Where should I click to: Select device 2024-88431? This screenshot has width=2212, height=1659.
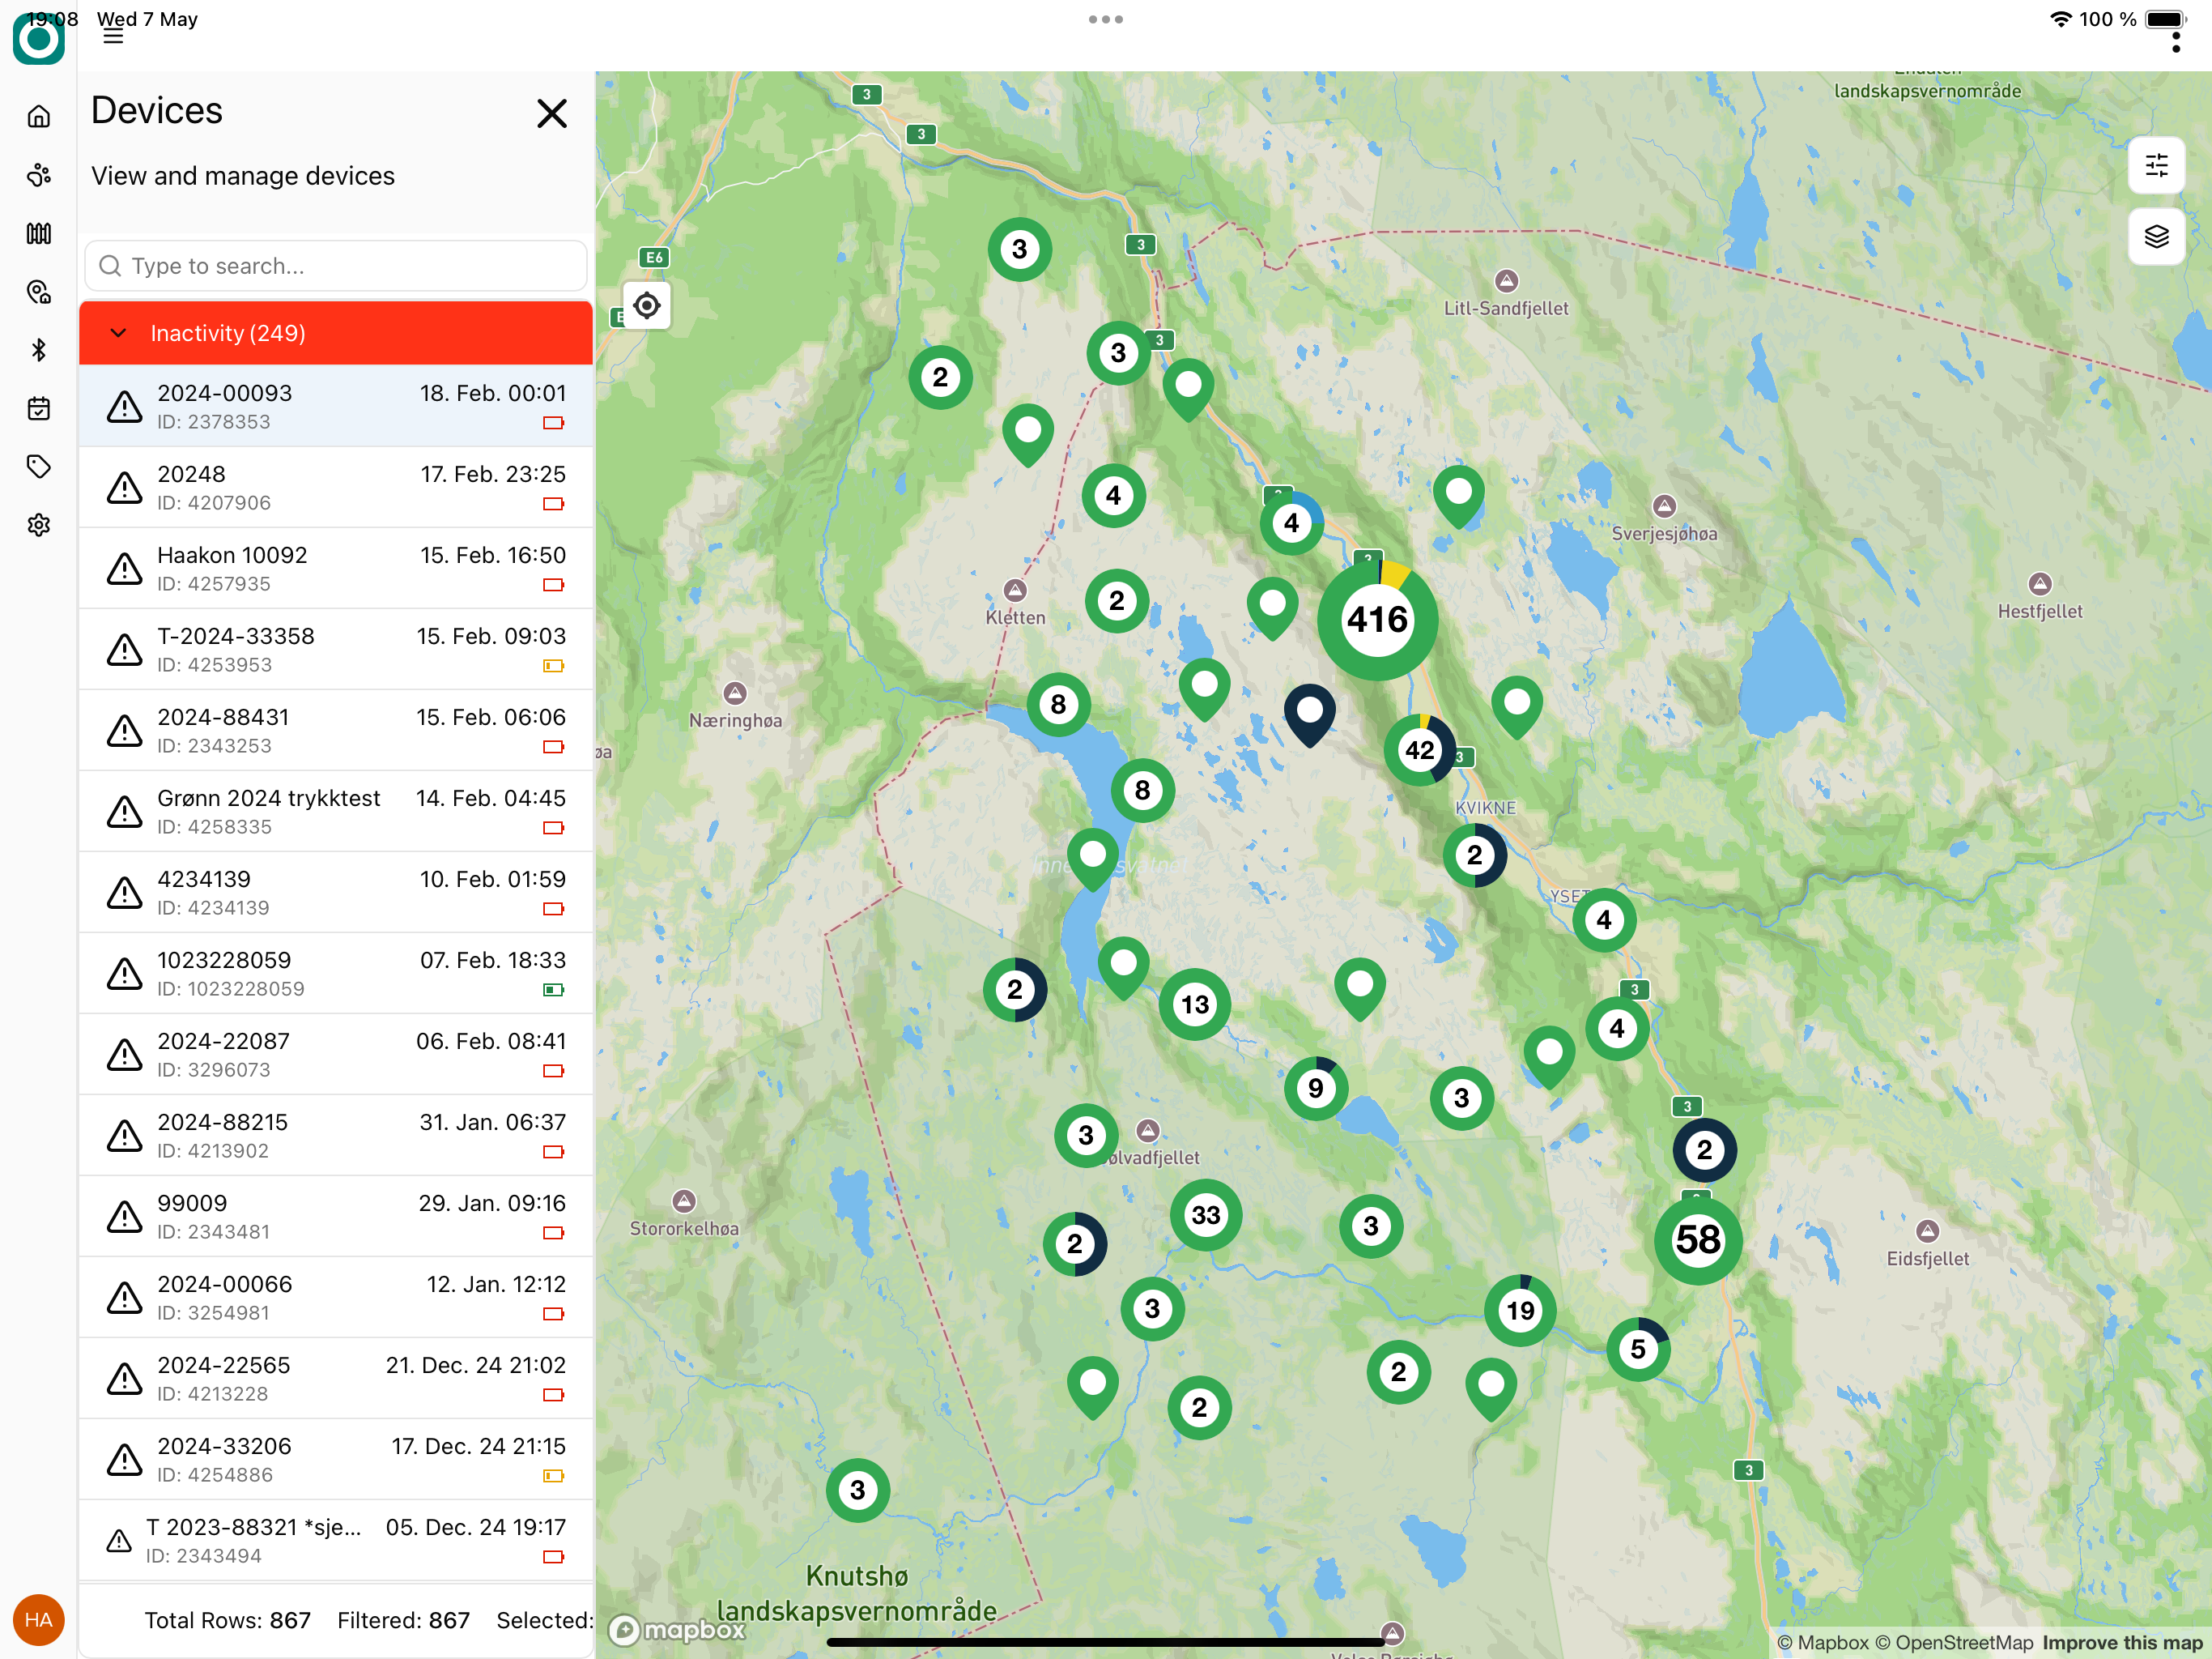pyautogui.click(x=336, y=731)
